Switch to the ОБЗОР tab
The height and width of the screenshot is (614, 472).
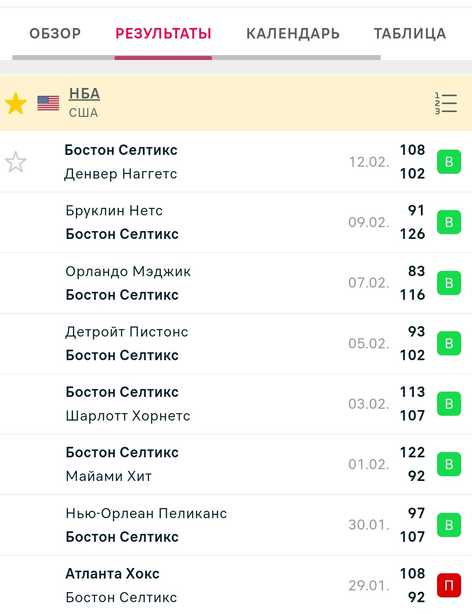[x=55, y=34]
